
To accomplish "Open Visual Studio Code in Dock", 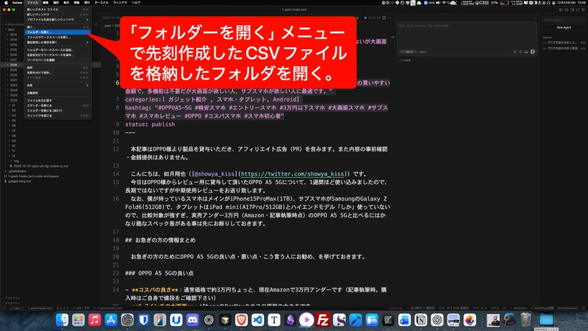I will click(x=258, y=320).
